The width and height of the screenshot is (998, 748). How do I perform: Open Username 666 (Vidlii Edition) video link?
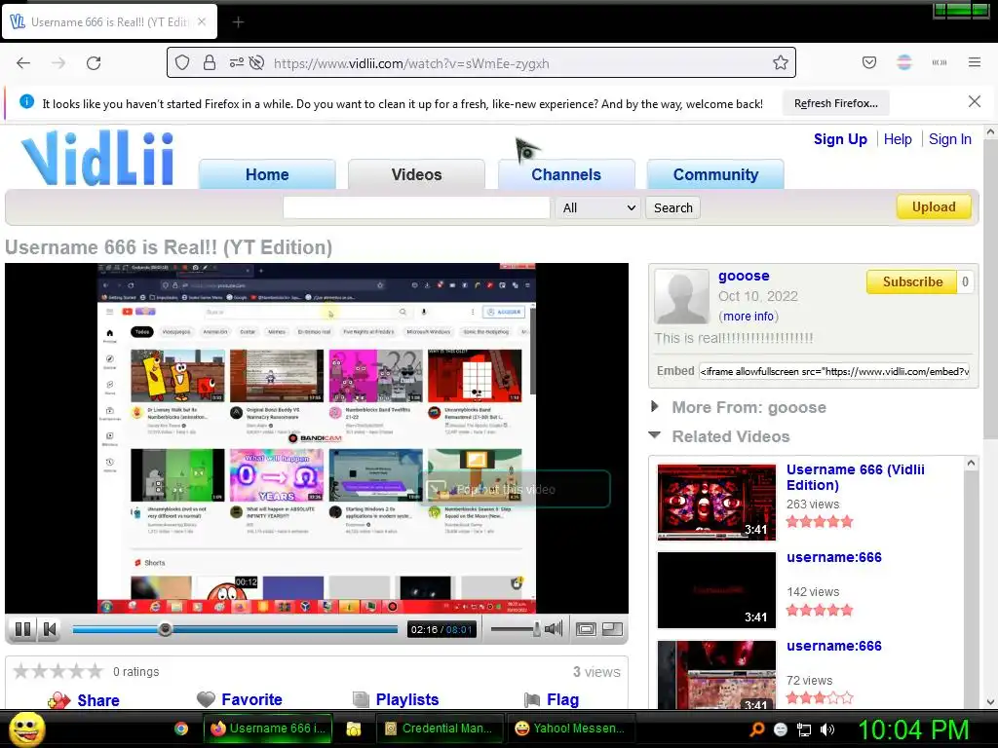(856, 477)
